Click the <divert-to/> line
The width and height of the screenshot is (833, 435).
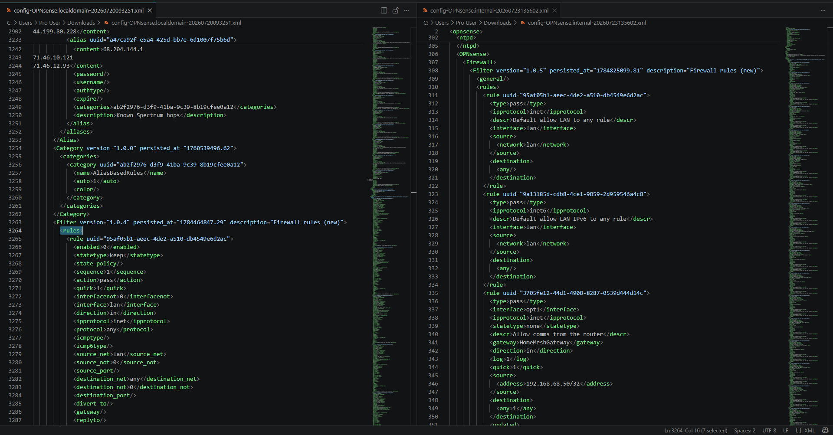click(x=93, y=404)
